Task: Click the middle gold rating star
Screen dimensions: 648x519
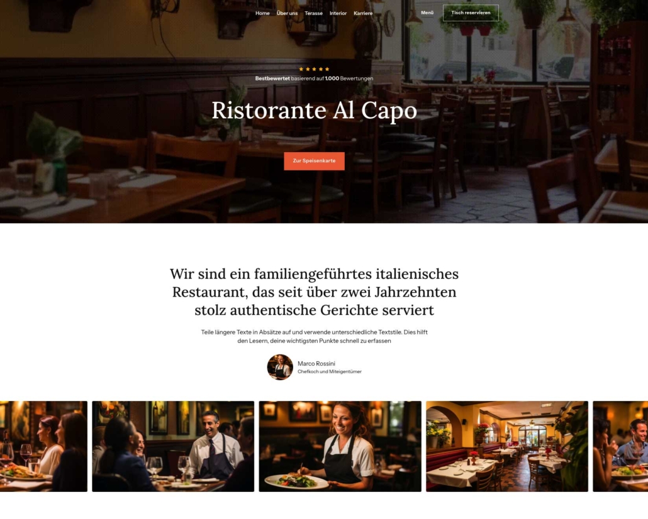Action: tap(314, 69)
